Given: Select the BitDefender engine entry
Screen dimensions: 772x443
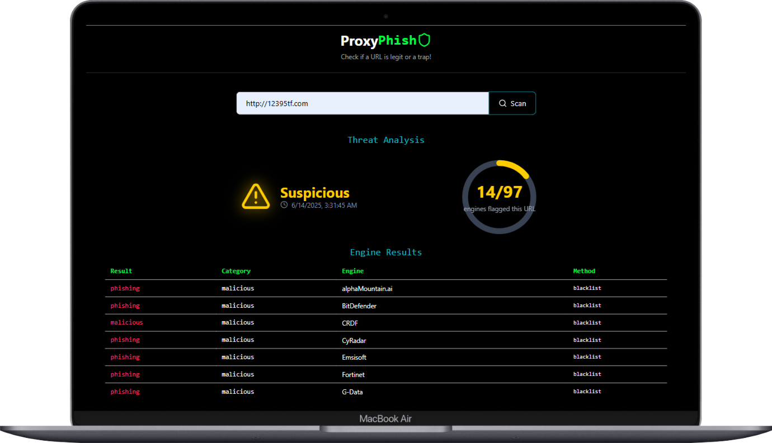Looking at the screenshot, I should pyautogui.click(x=359, y=306).
